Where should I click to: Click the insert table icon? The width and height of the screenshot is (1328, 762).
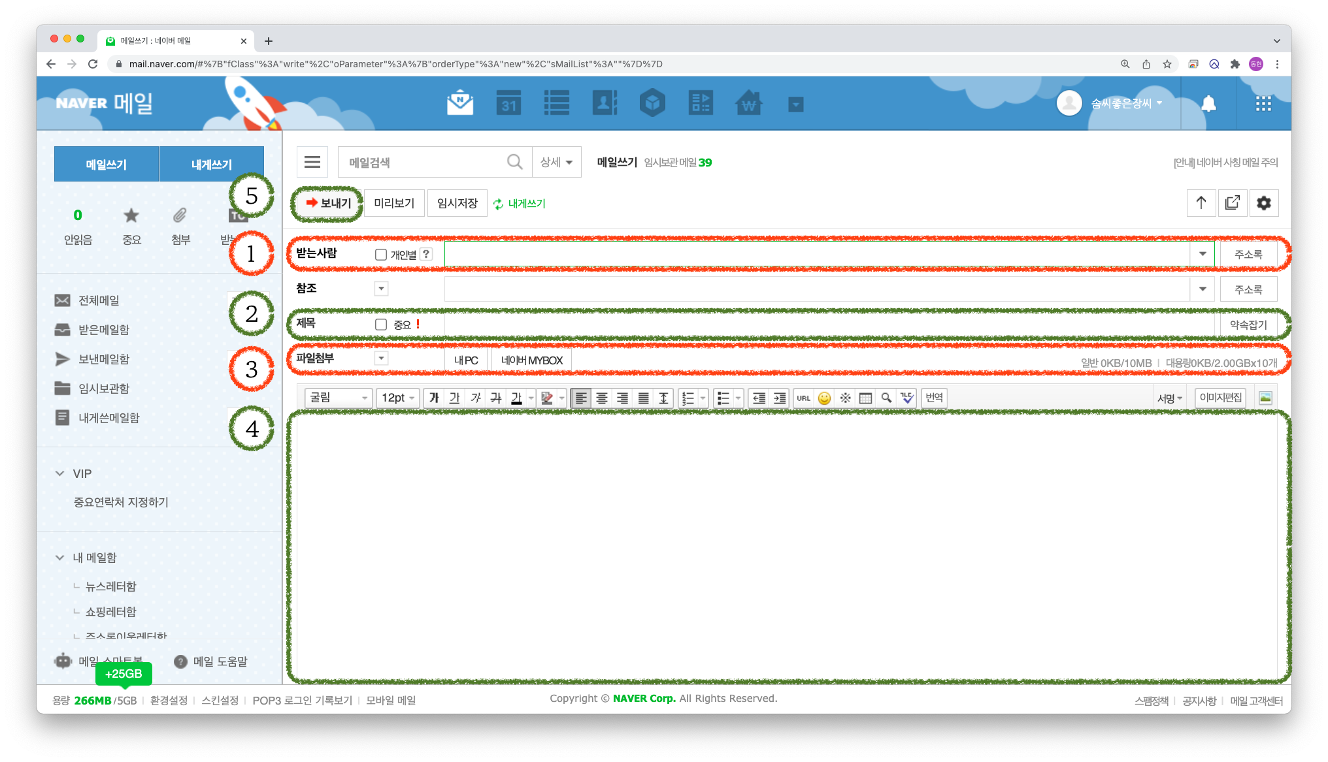[865, 398]
